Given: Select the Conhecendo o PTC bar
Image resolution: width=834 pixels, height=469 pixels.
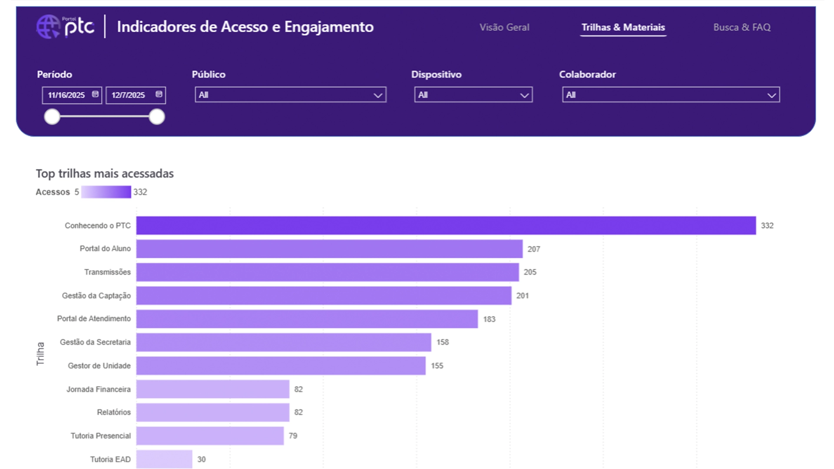Looking at the screenshot, I should coord(446,225).
